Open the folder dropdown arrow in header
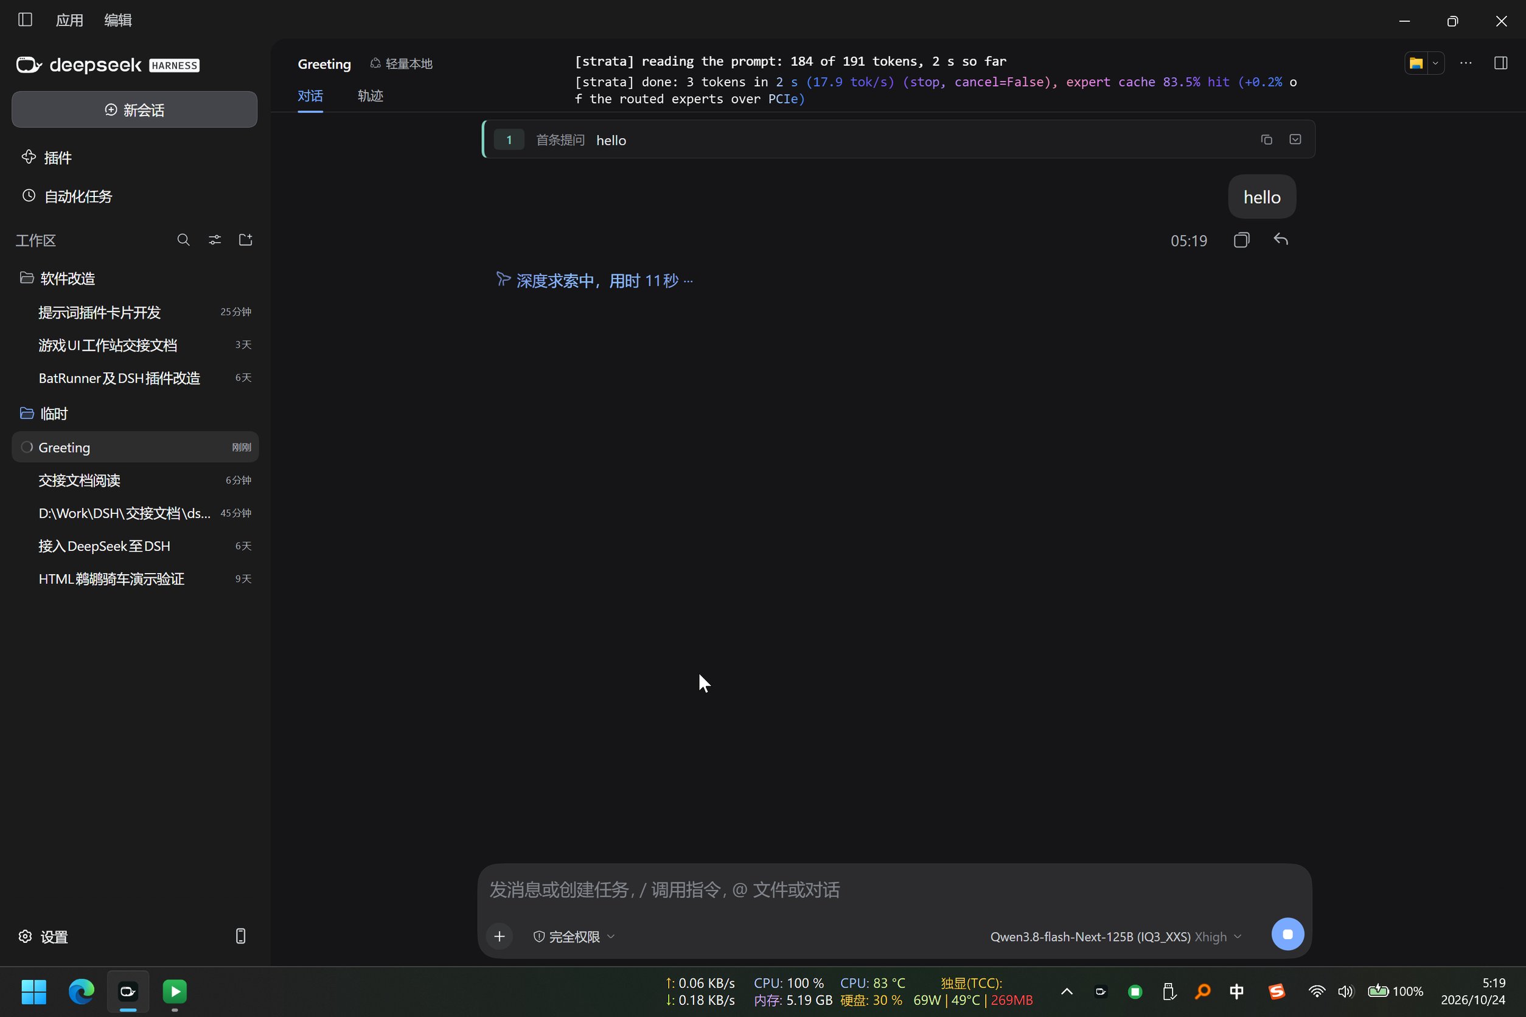 (1435, 63)
